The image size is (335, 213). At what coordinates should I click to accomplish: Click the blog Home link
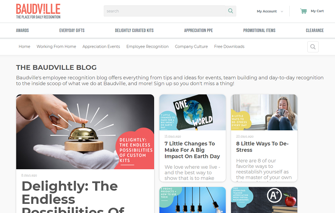click(x=24, y=46)
